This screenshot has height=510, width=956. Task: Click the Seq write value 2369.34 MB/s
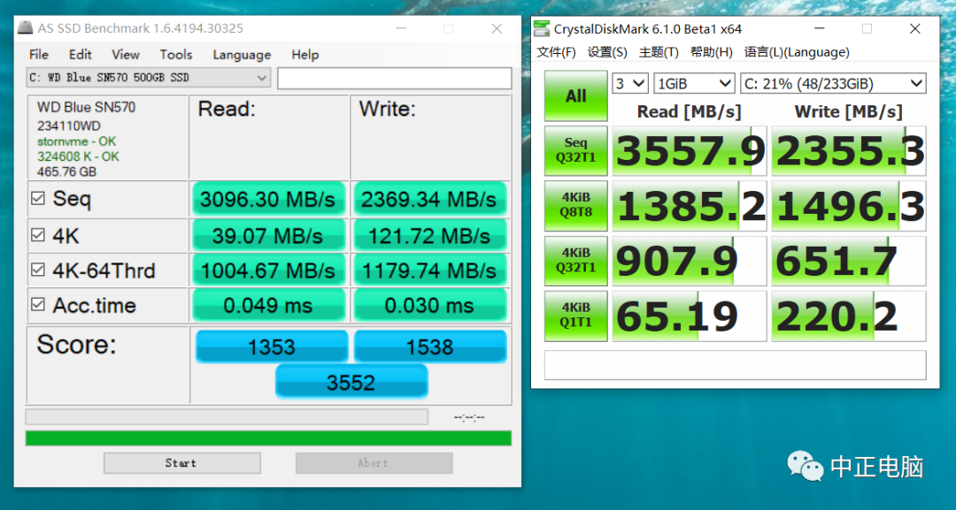[429, 199]
